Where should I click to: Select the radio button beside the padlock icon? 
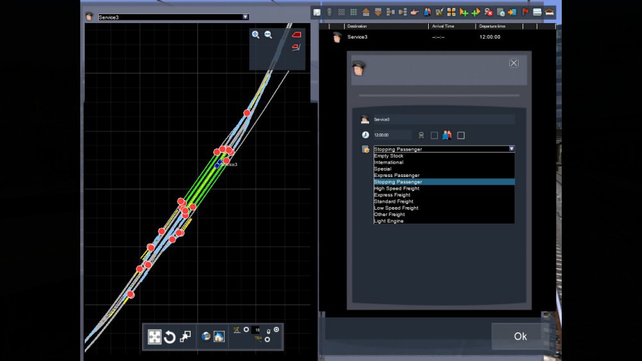coord(277,330)
